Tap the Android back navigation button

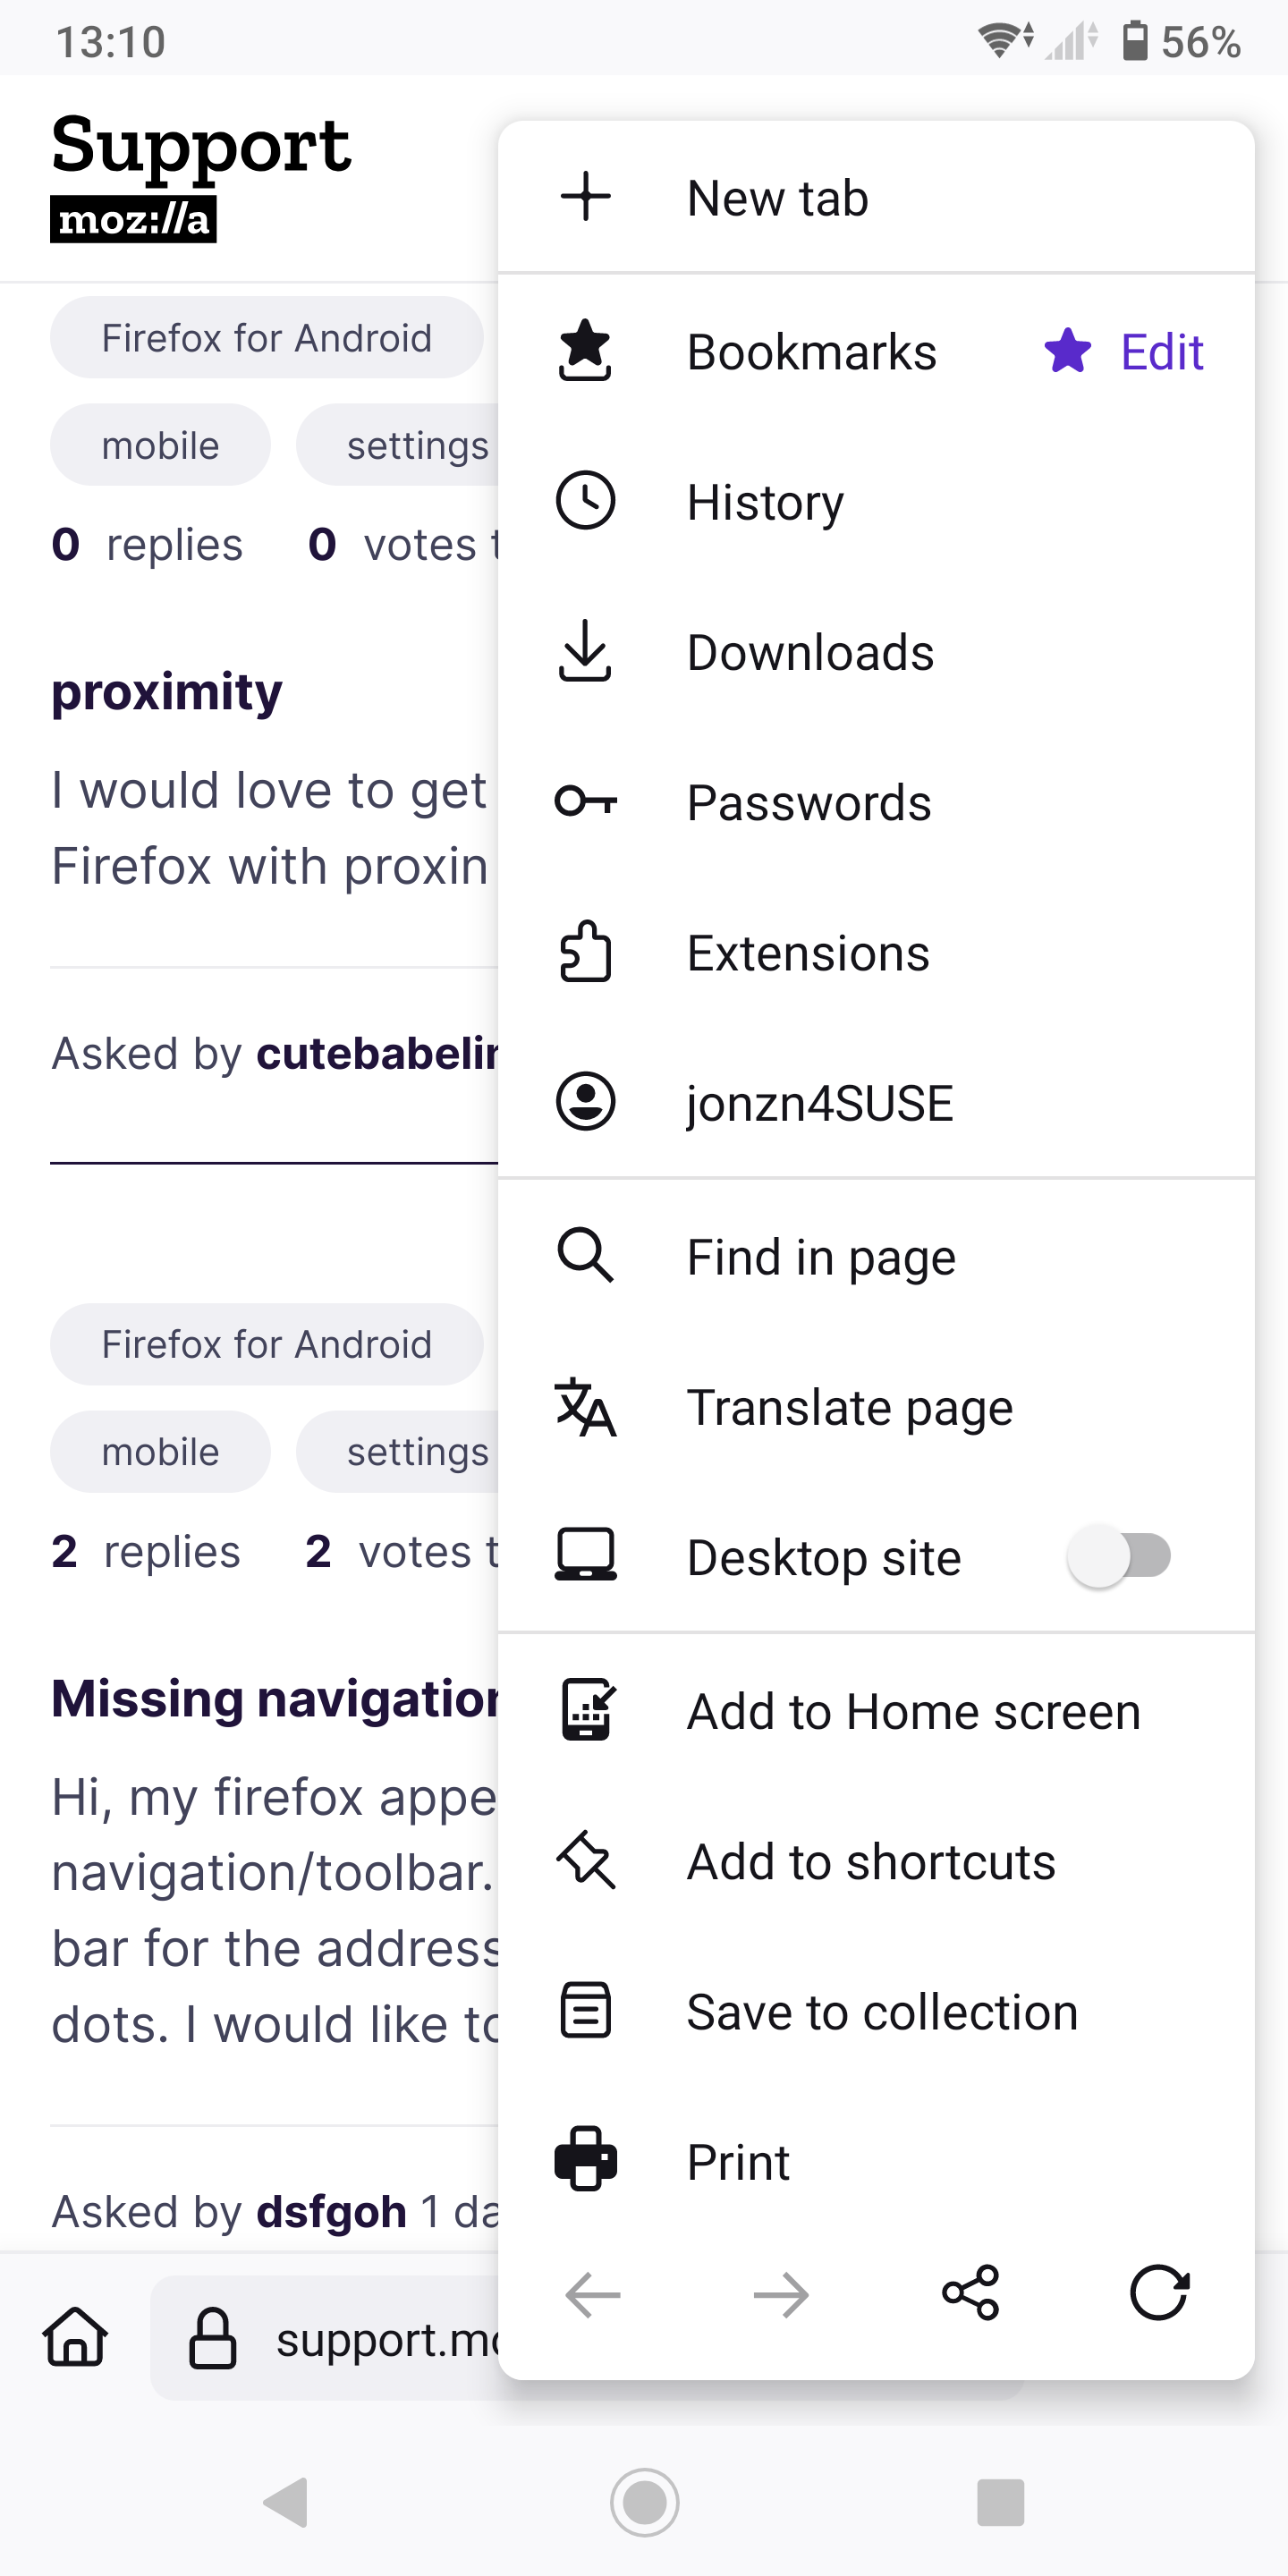coord(286,2503)
